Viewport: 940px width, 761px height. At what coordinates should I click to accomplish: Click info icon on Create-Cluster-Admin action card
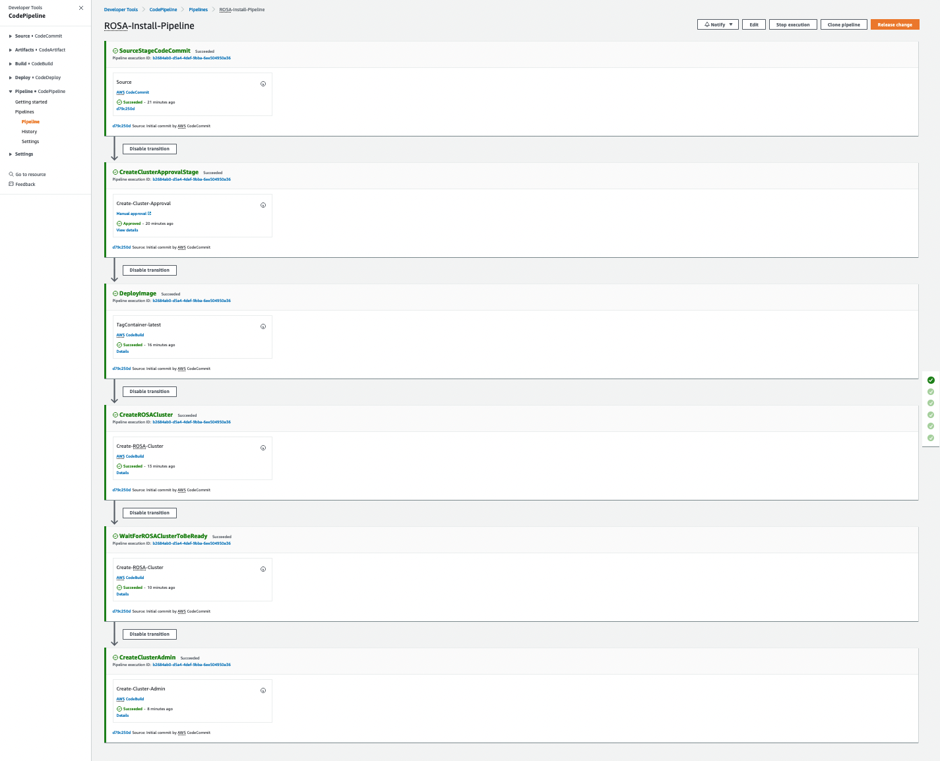click(263, 690)
